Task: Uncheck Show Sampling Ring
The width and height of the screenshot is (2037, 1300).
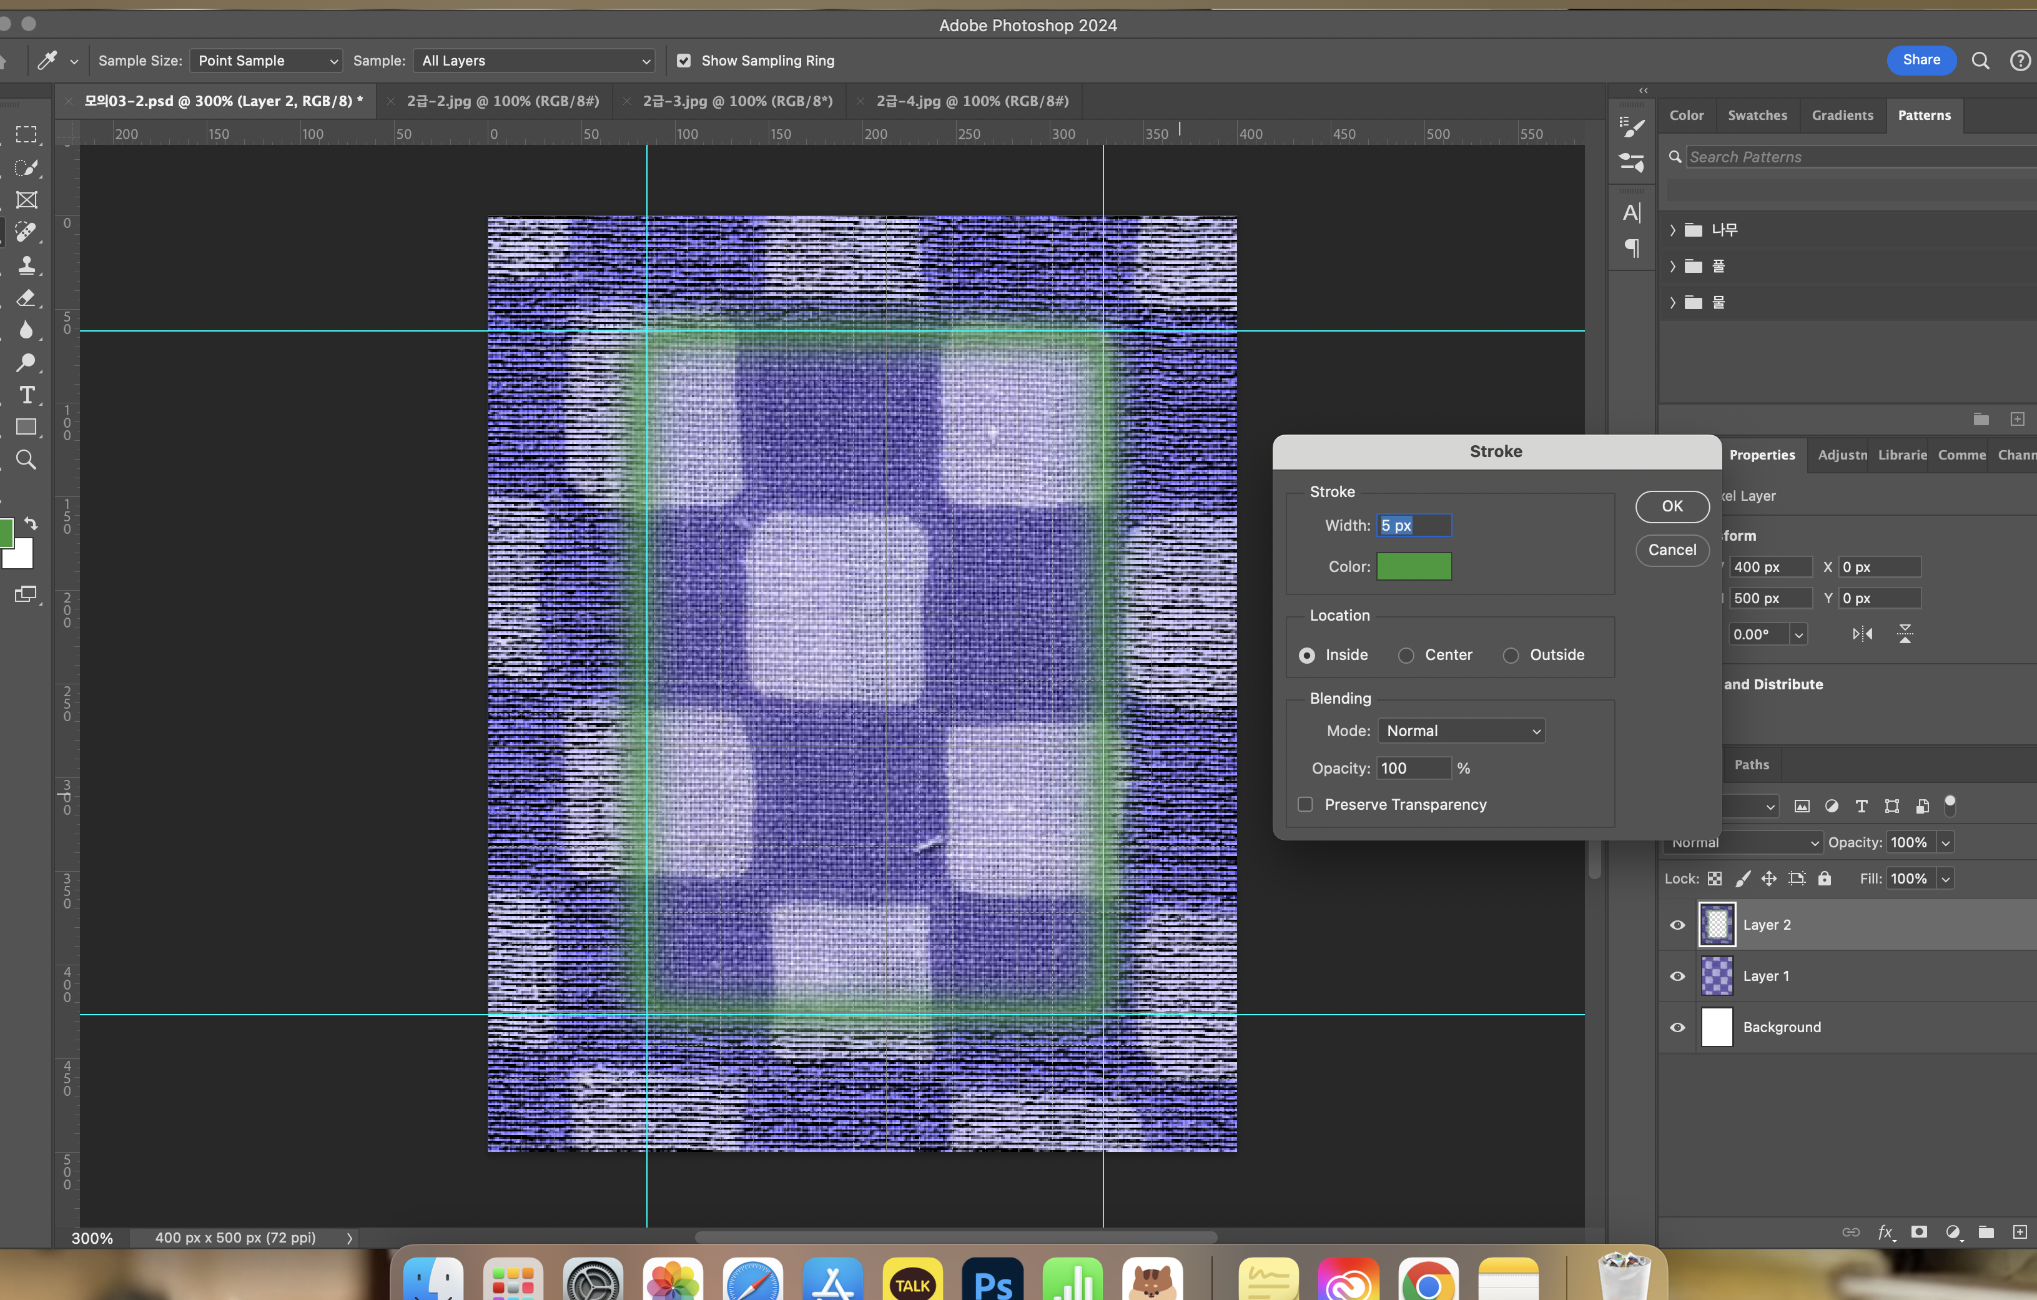Action: pos(684,61)
